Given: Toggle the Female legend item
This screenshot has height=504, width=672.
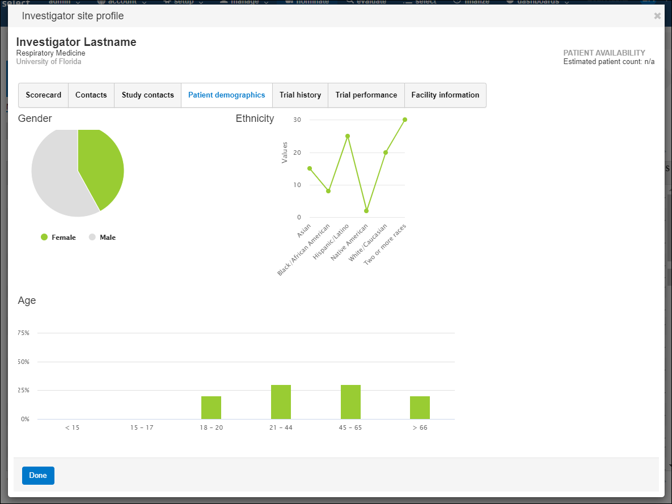Looking at the screenshot, I should [58, 238].
